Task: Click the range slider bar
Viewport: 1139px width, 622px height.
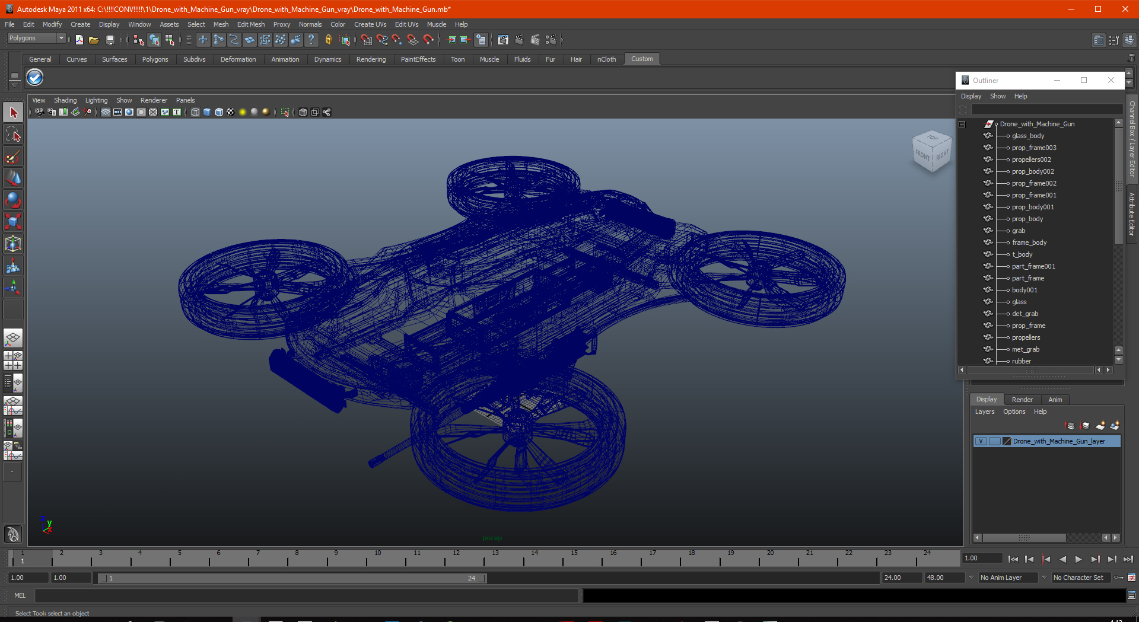Action: coord(292,578)
